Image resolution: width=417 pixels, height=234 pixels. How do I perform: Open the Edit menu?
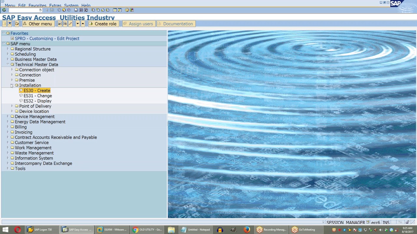click(x=22, y=6)
